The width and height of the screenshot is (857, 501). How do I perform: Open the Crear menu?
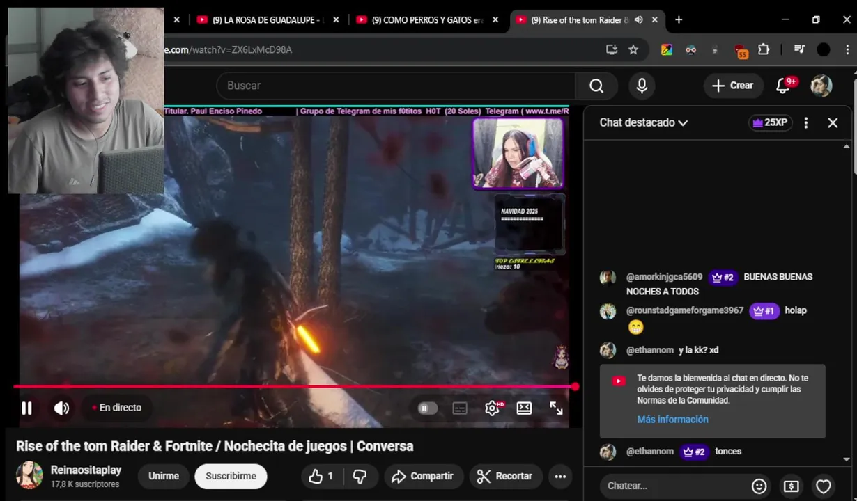point(732,86)
